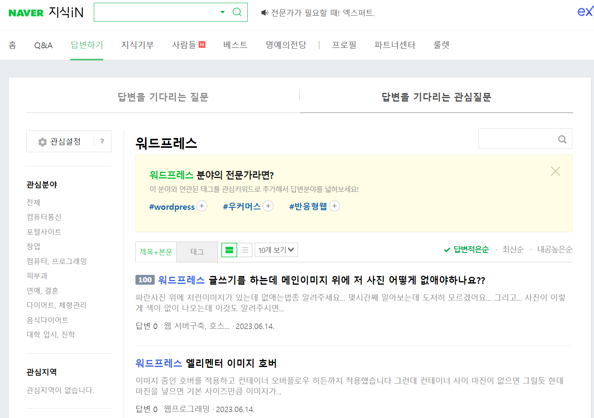
Task: Select 다이어트, 체형관리 category
Action: 57,305
